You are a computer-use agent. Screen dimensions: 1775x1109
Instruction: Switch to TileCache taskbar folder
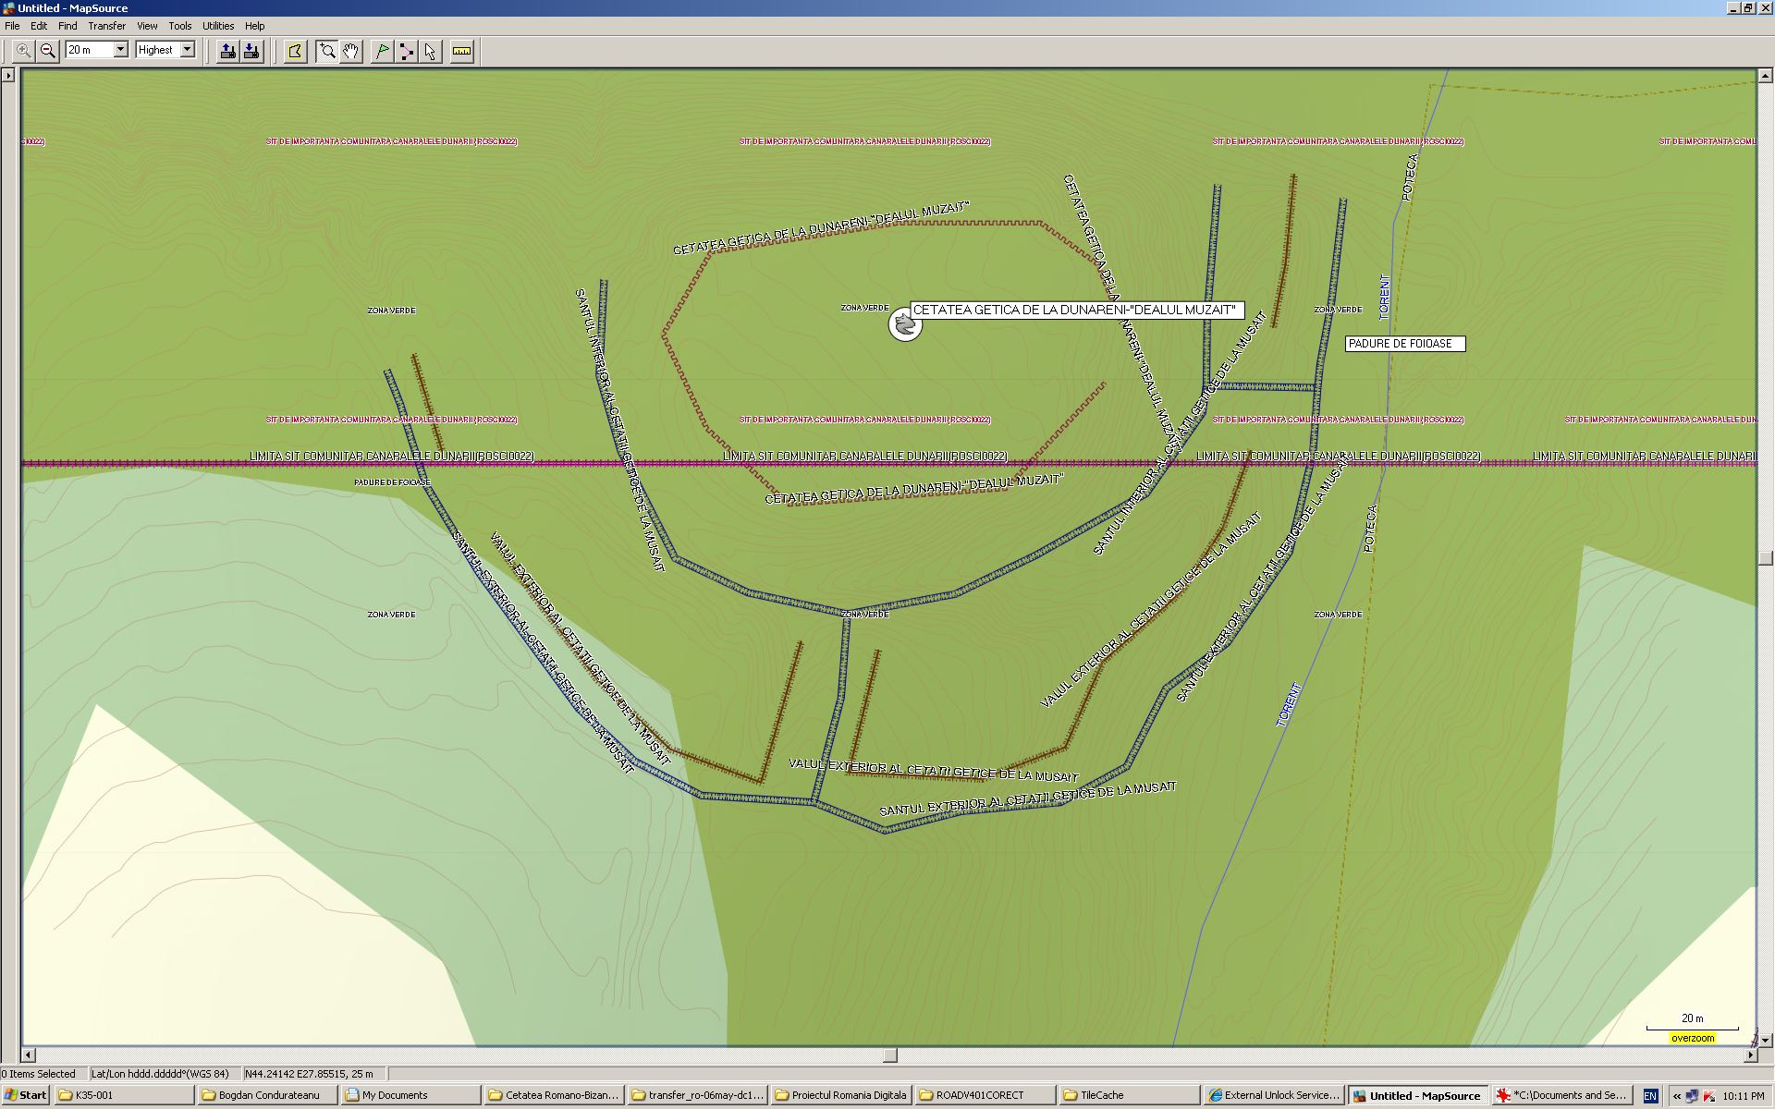[x=1127, y=1095]
